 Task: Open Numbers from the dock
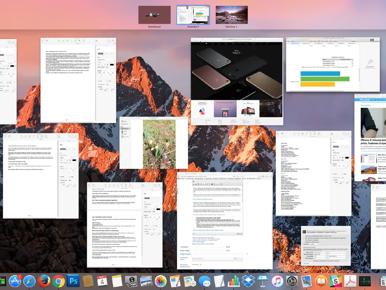[233, 281]
